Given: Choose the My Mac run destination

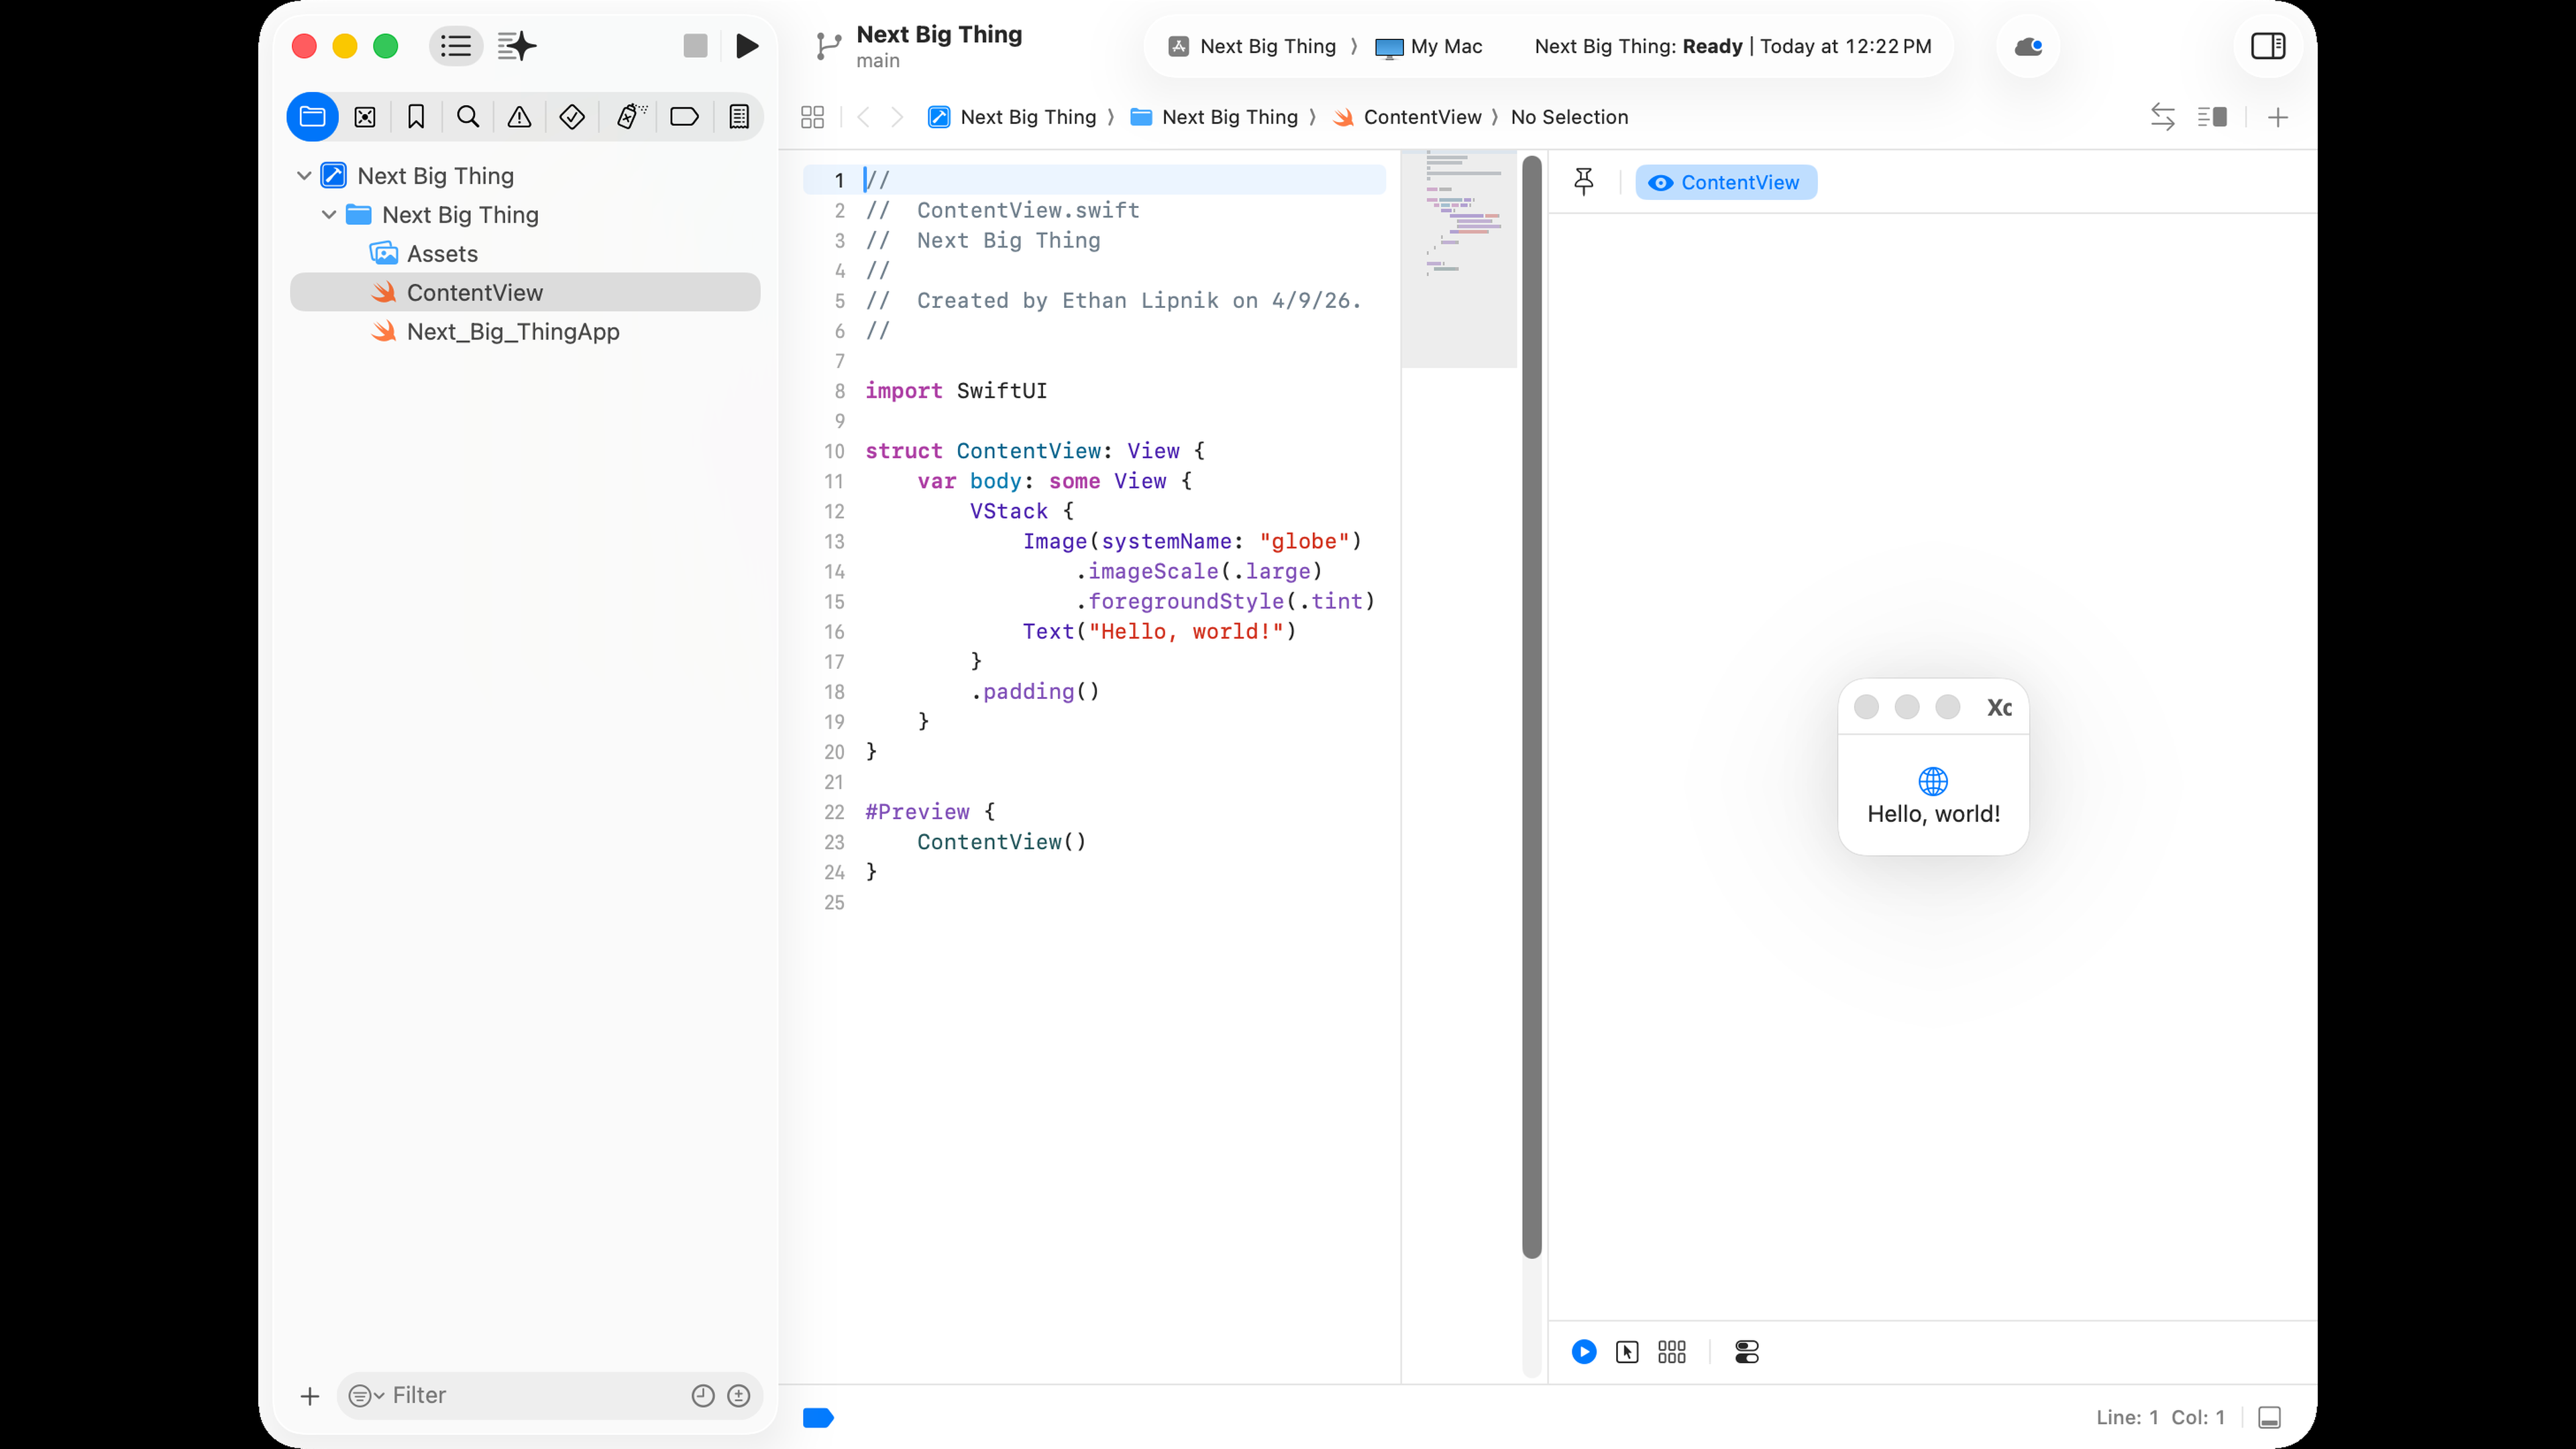Looking at the screenshot, I should point(1429,46).
